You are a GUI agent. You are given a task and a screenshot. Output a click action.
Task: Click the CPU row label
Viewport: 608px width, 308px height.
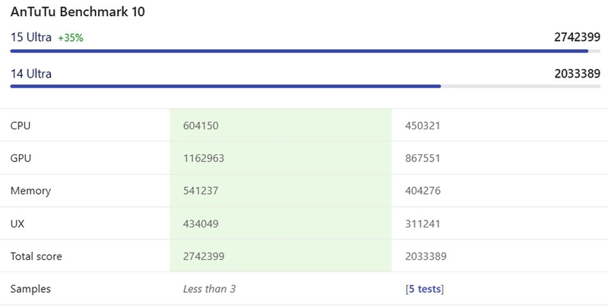click(x=21, y=125)
